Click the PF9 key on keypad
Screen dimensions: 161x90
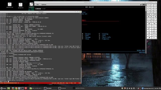pos(155,10)
